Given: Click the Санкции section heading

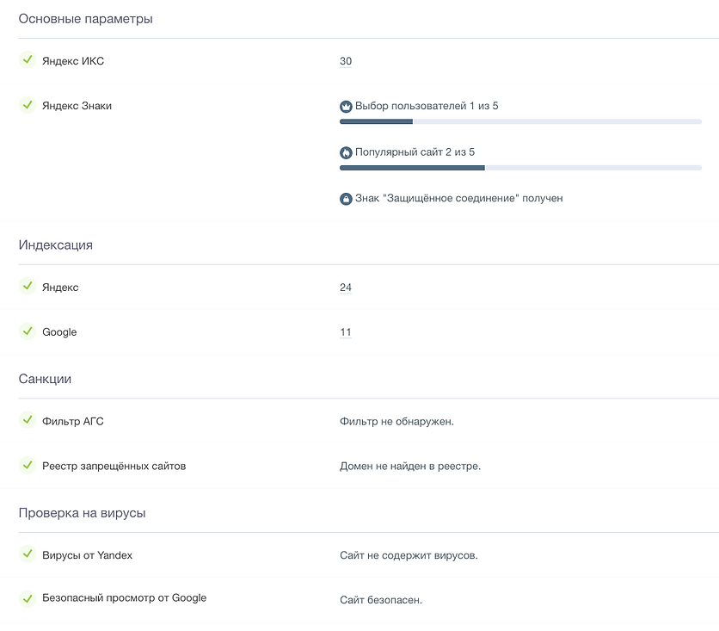Looking at the screenshot, I should point(45,379).
